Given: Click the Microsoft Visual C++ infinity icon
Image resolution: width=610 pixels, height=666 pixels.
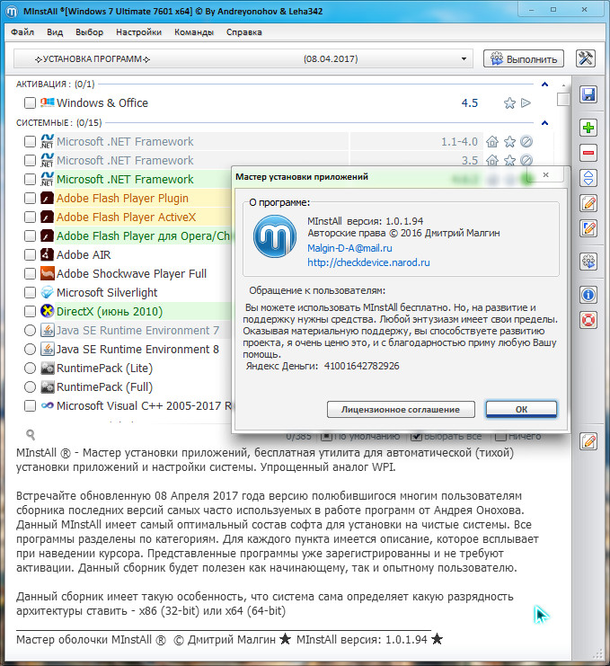Looking at the screenshot, I should 47,405.
